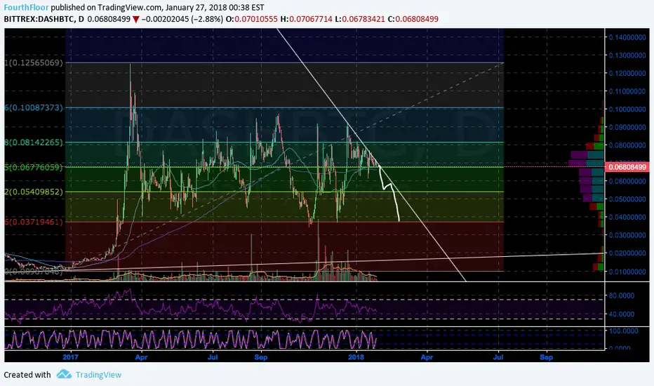Click price axis value 0.02000000
Viewport: 654px width, 386px height.
(627, 253)
